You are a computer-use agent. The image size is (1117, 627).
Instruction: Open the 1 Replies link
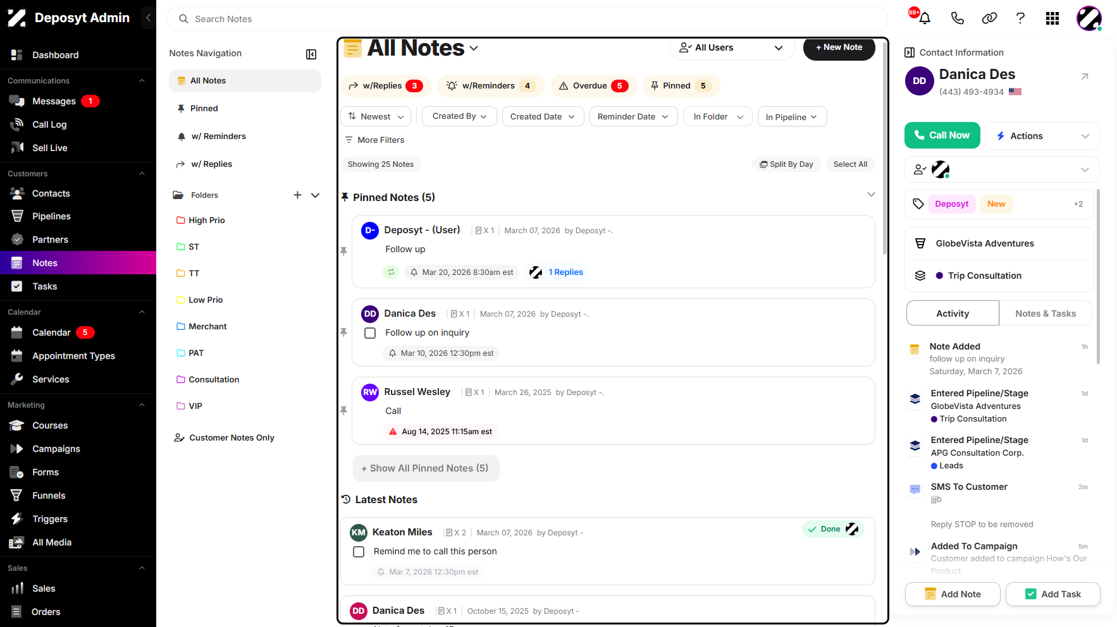click(x=565, y=272)
